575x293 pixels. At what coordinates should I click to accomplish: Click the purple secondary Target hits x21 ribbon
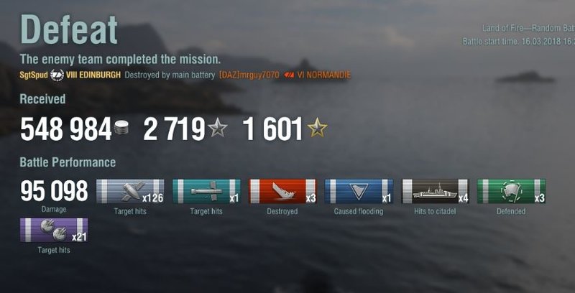(x=54, y=230)
